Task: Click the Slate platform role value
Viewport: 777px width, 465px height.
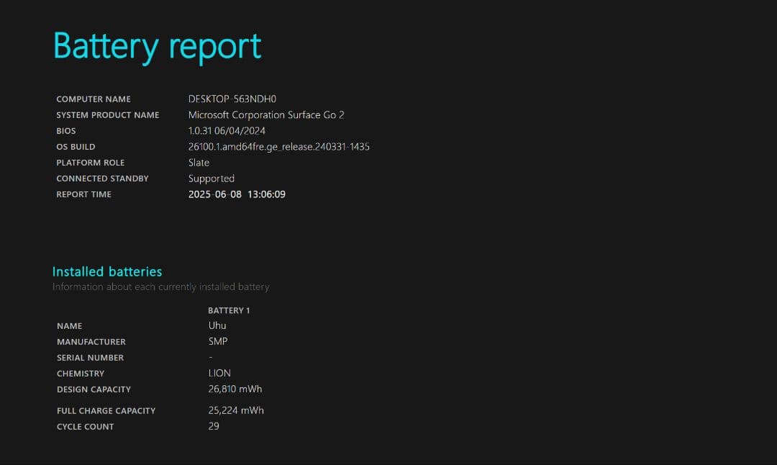Action: (199, 163)
